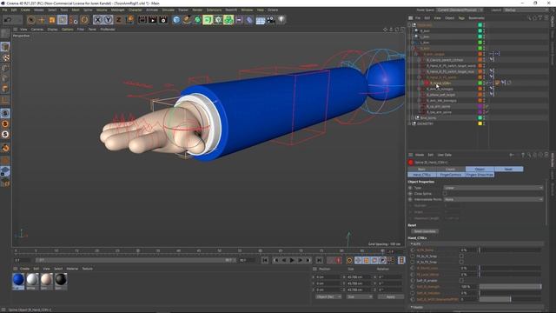Select the Move tool
This screenshot has width=556, height=313.
(x=42, y=20)
